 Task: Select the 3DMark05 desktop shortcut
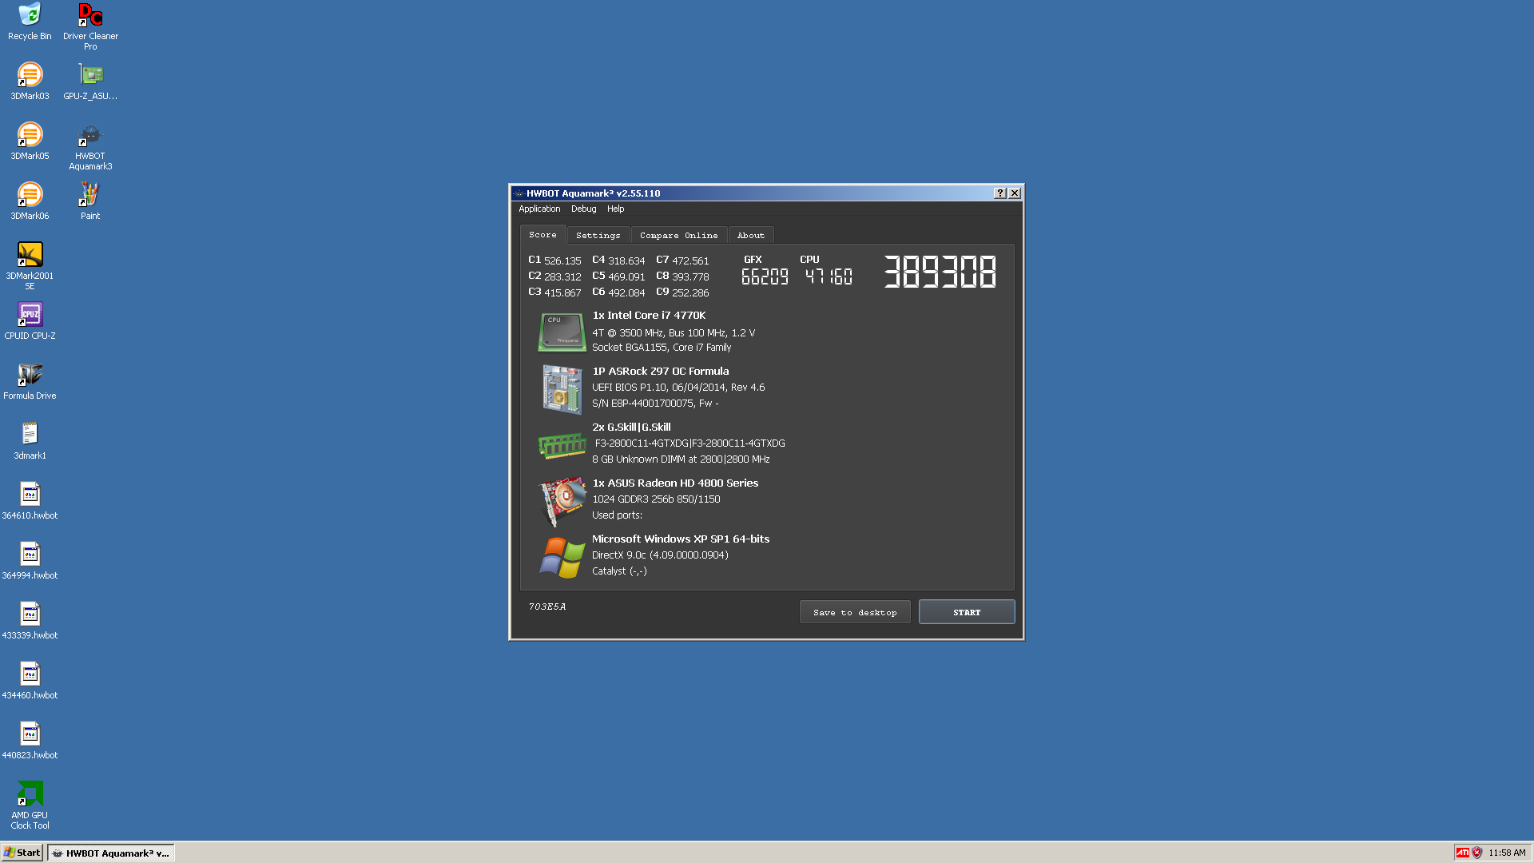click(30, 141)
